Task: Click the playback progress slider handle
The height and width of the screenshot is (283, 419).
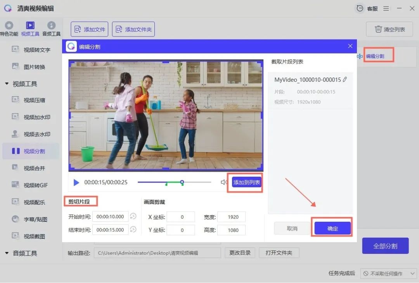Action: (x=182, y=182)
